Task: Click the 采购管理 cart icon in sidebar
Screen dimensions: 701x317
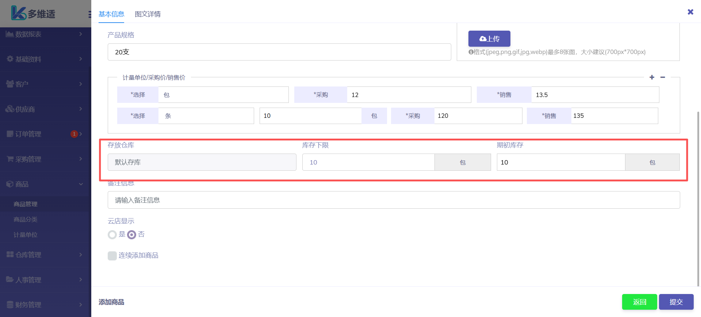Action: point(10,159)
